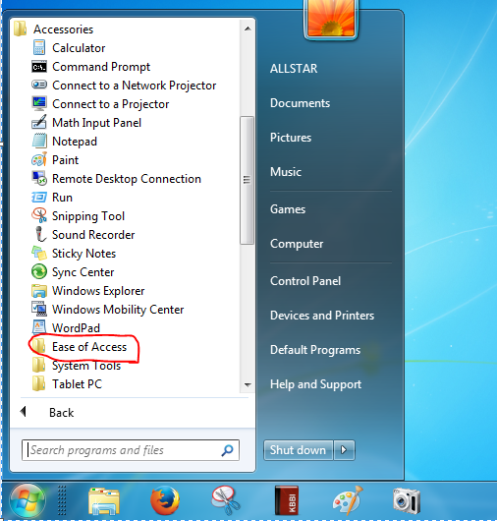Open Pictures library

(291, 138)
